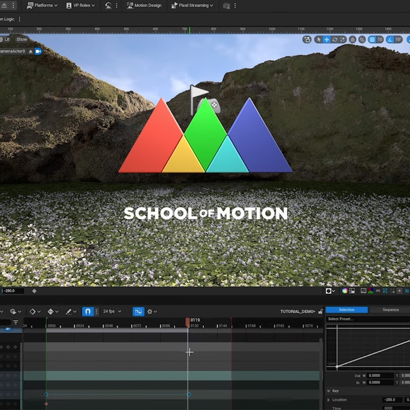Toggle surface snapping icon in viewport
This screenshot has width=410, height=410.
tap(362, 39)
